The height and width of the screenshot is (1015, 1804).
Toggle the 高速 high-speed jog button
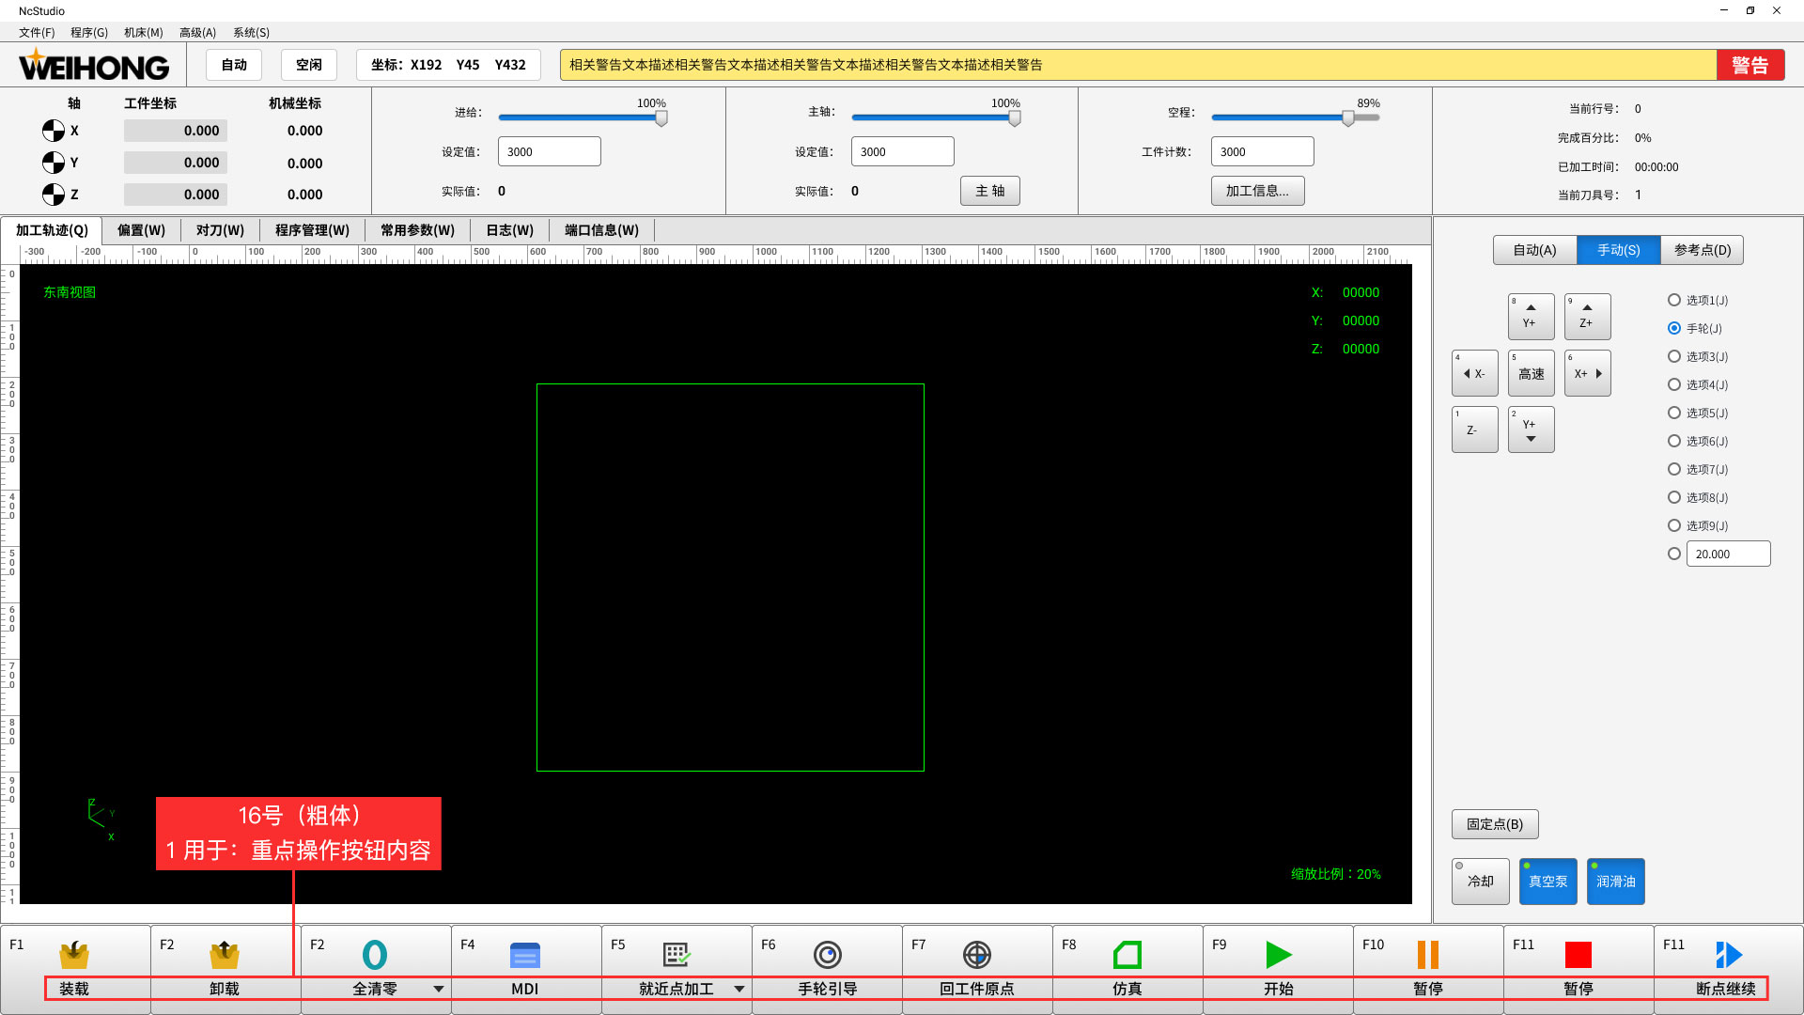tap(1531, 373)
